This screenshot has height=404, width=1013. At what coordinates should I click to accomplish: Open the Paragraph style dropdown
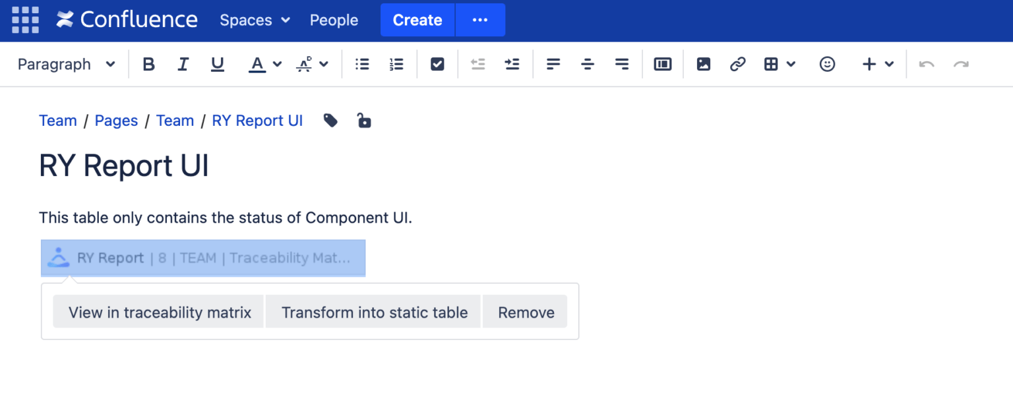pos(65,64)
